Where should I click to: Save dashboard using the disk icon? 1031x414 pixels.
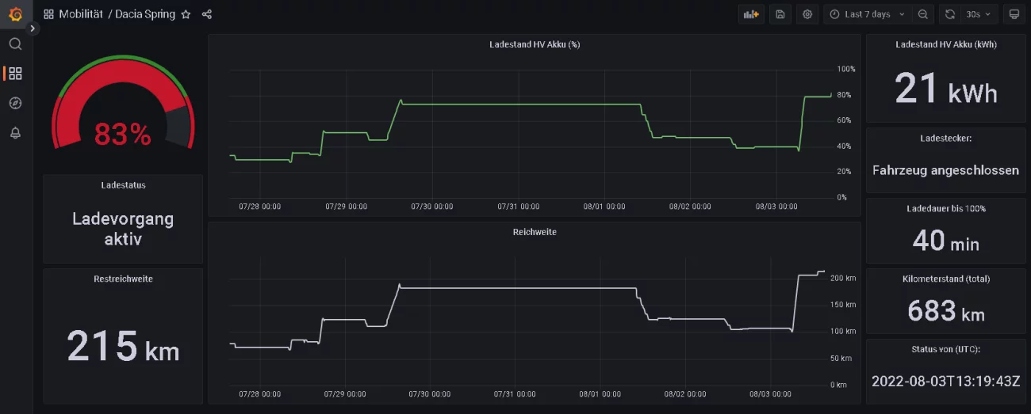[780, 14]
